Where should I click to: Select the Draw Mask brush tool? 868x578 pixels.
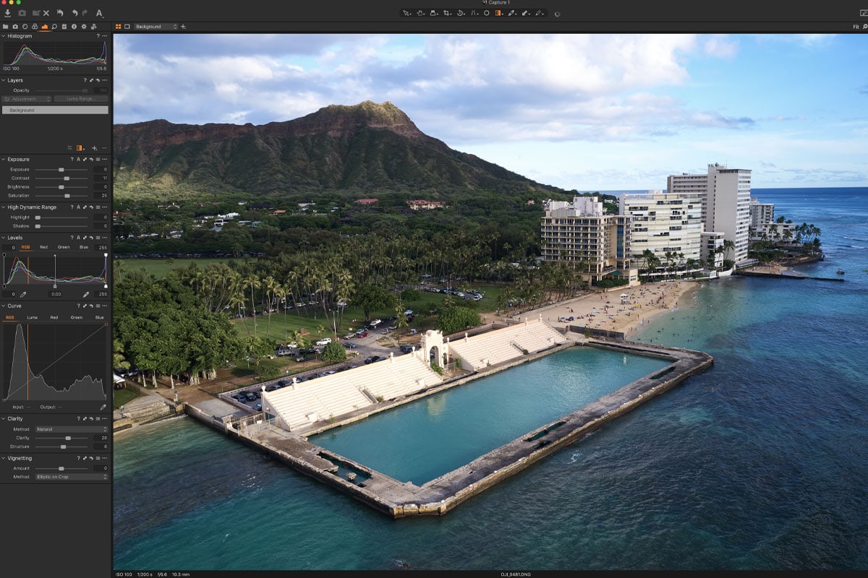(x=511, y=13)
